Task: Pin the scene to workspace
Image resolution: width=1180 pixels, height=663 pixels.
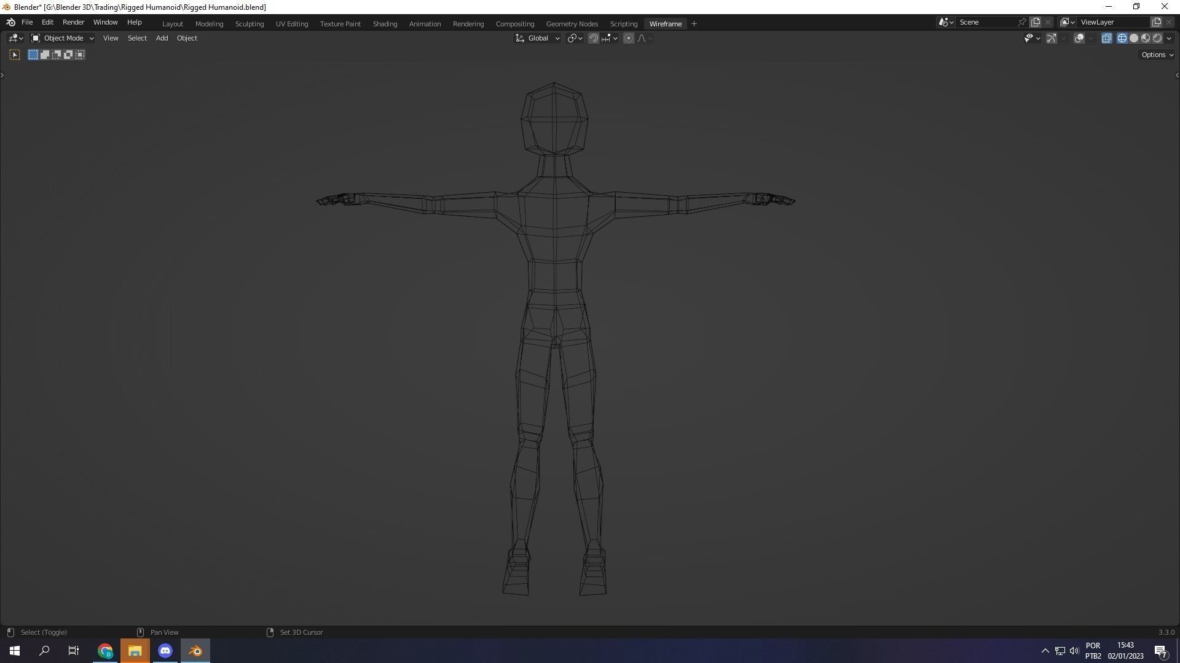Action: (x=1022, y=22)
